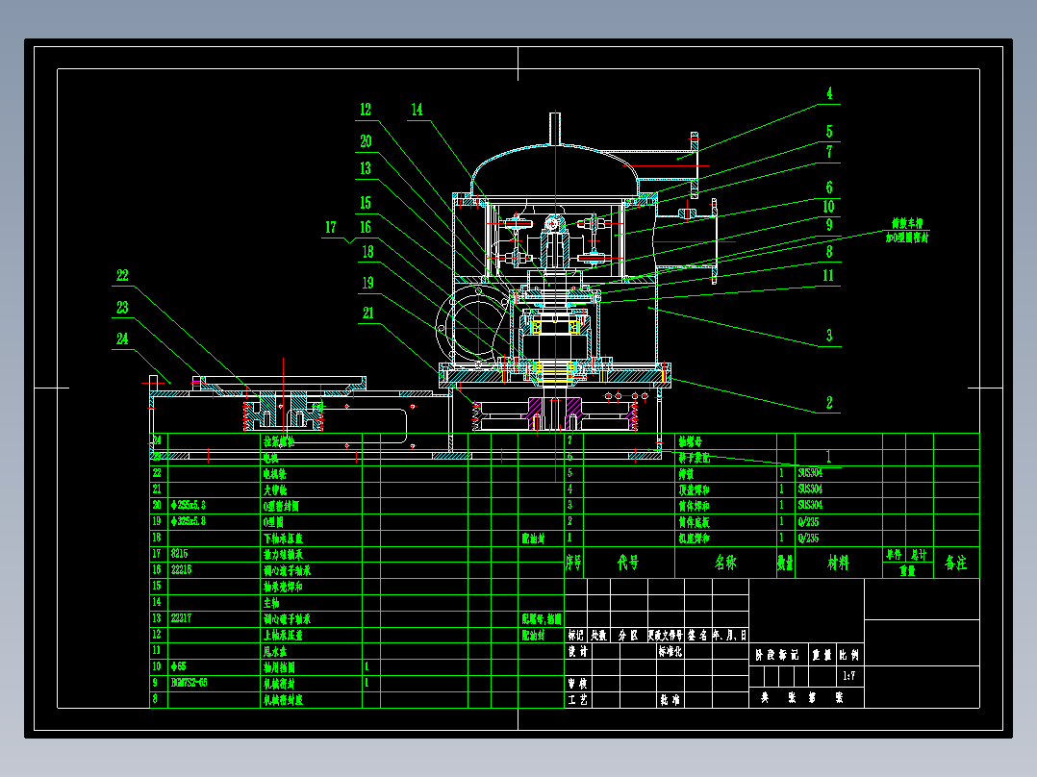The width and height of the screenshot is (1037, 777).
Task: Select the 22217 code in parts list
Action: 181,618
